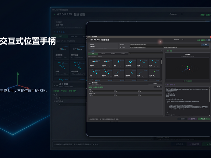Click 场景标签 card in the background window
Viewport: 211px width, 158px height.
point(62,52)
